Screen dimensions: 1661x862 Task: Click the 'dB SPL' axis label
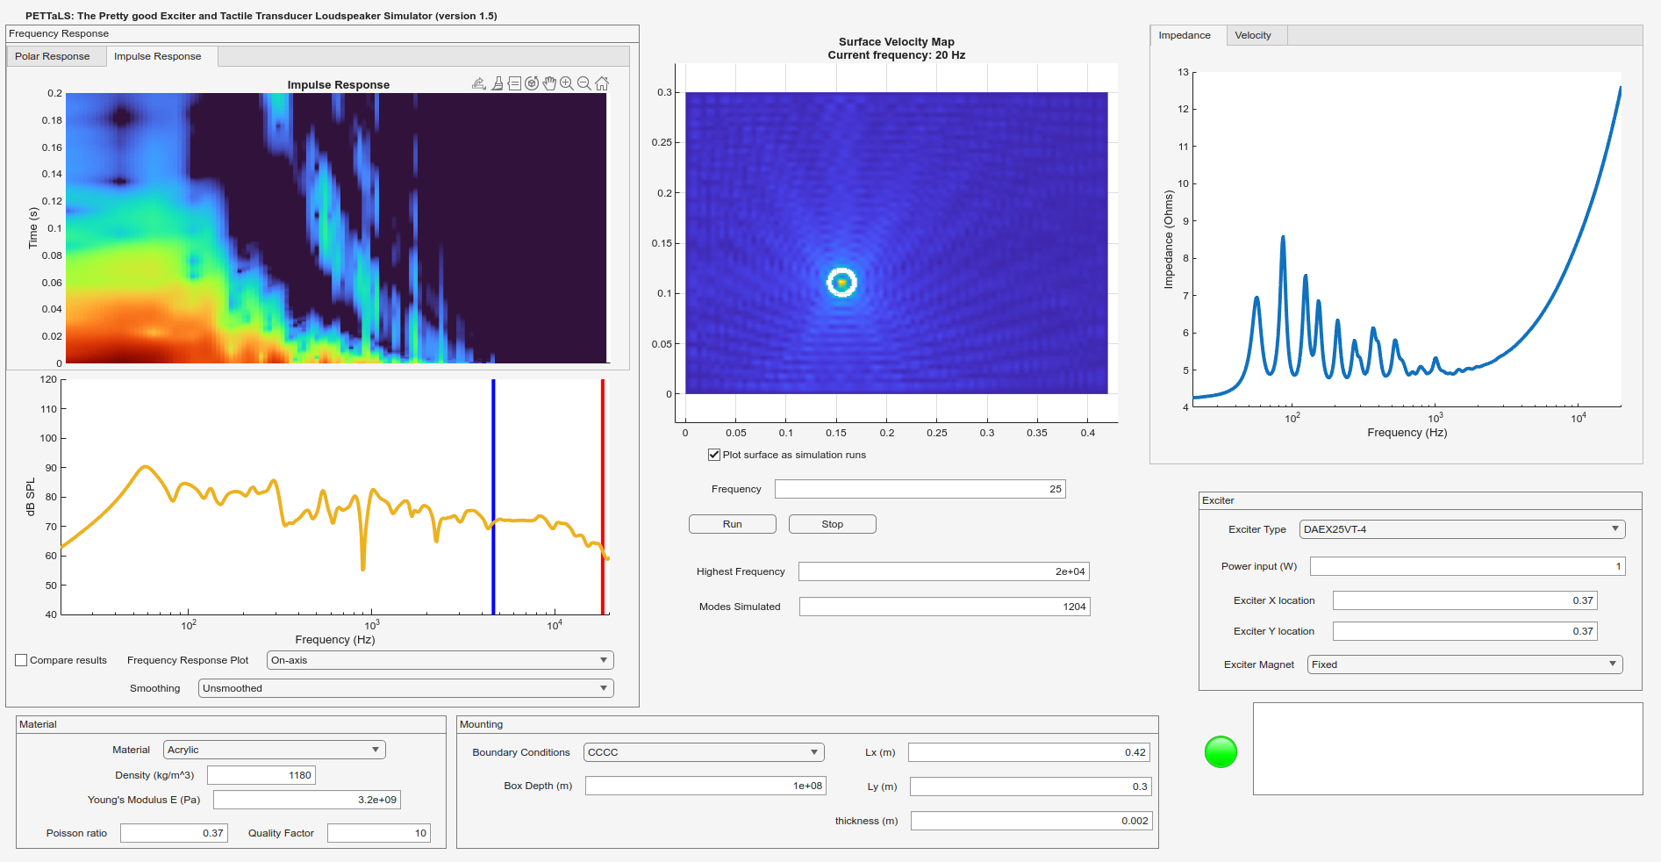pos(31,497)
